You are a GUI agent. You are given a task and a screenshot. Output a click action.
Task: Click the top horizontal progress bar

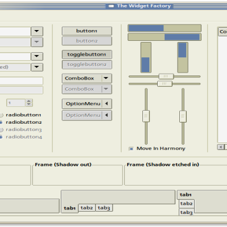[x=165, y=28]
